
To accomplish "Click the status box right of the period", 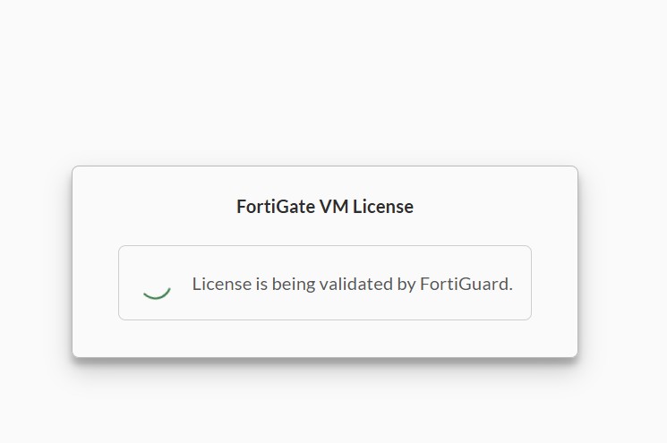I will click(522, 285).
